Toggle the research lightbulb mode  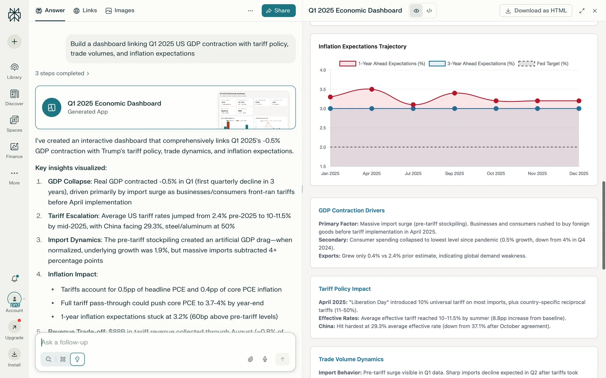[x=77, y=359]
